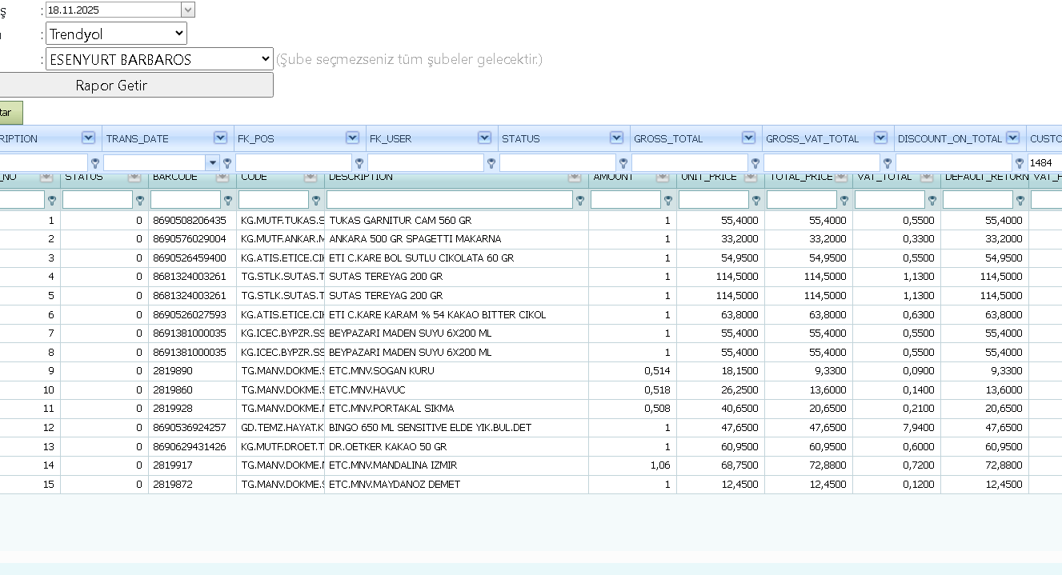Click the filter icon under TOTAL_PRICE column
Screen dimensions: 1062x575
(x=844, y=200)
